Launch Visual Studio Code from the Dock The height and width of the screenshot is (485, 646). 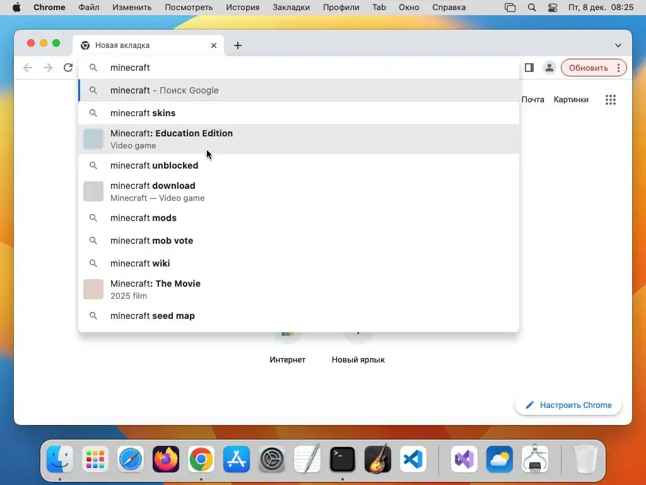tap(413, 459)
